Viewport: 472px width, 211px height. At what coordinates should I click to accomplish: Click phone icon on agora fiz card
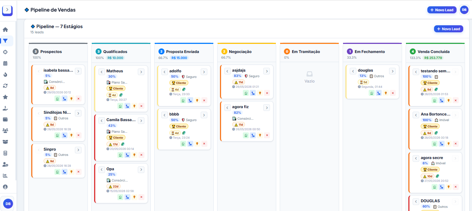click(253, 136)
